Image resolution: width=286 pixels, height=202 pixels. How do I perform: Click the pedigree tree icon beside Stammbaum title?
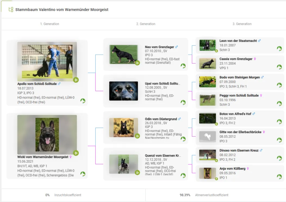[x=11, y=9]
